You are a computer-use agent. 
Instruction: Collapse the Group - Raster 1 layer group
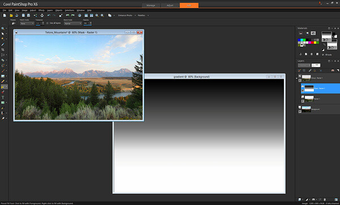click(x=296, y=79)
